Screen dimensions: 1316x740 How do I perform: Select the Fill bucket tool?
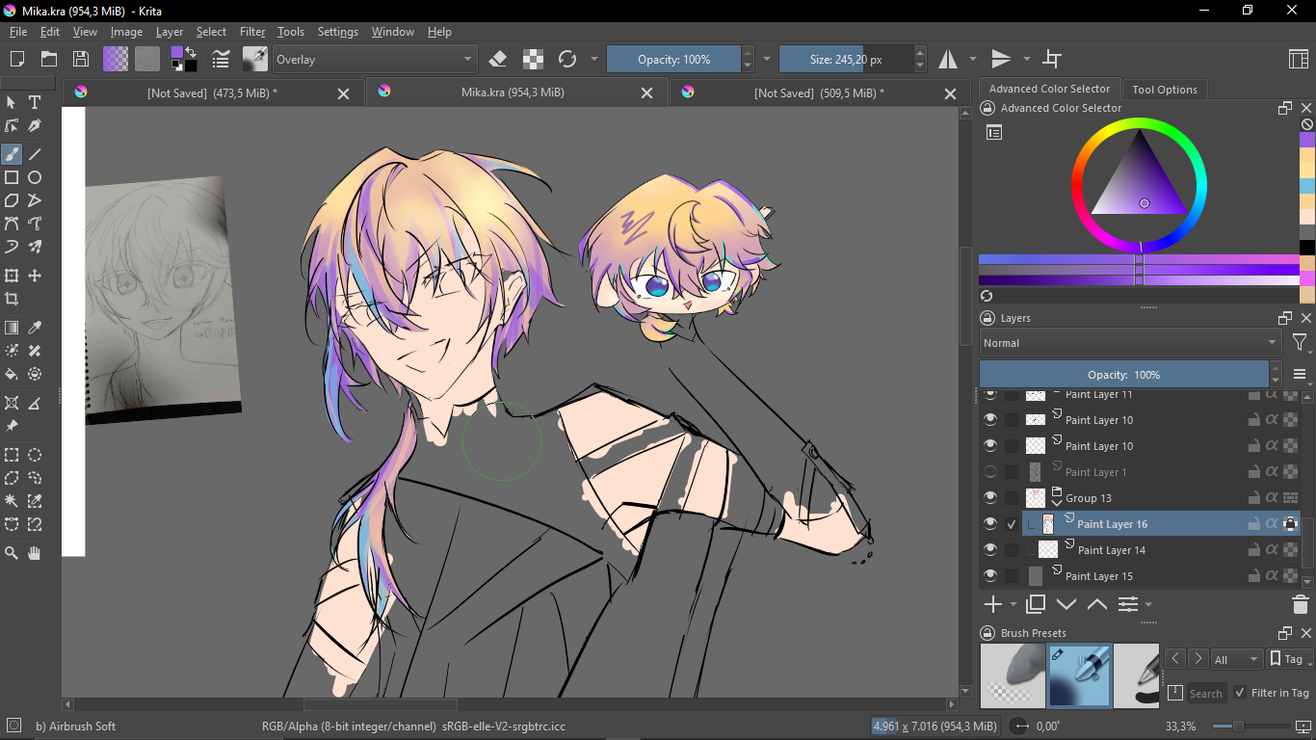coord(12,374)
